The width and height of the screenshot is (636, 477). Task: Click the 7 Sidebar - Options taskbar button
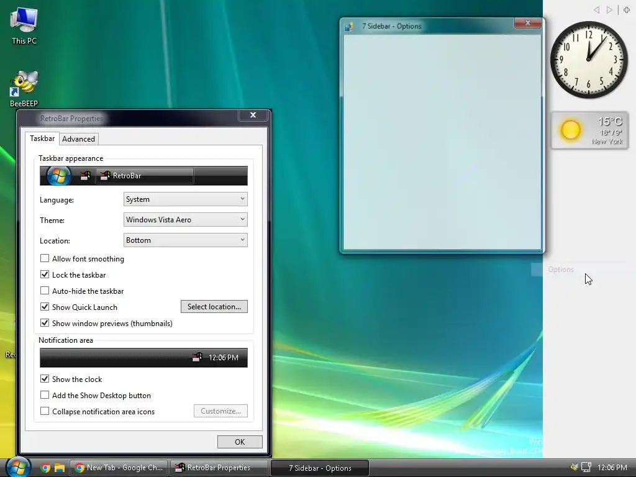coord(320,468)
